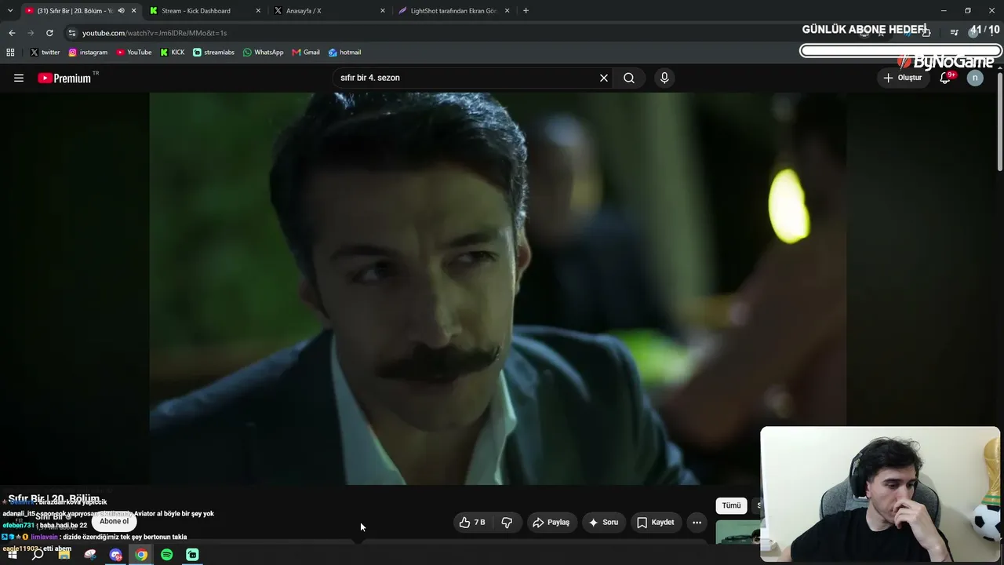Click the Abone ol subscribe button
This screenshot has height=565, width=1004.
coord(114,521)
